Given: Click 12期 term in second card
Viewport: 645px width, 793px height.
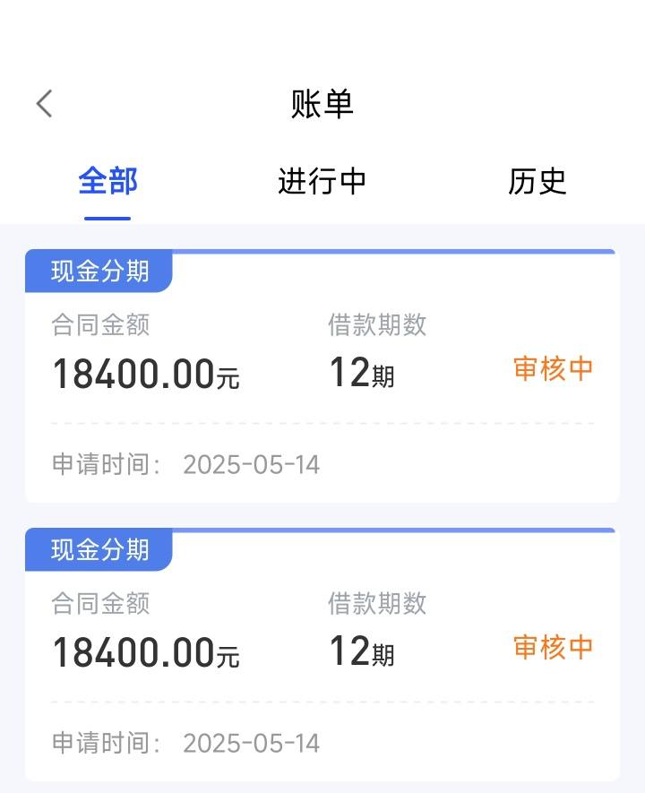Looking at the screenshot, I should (x=362, y=651).
